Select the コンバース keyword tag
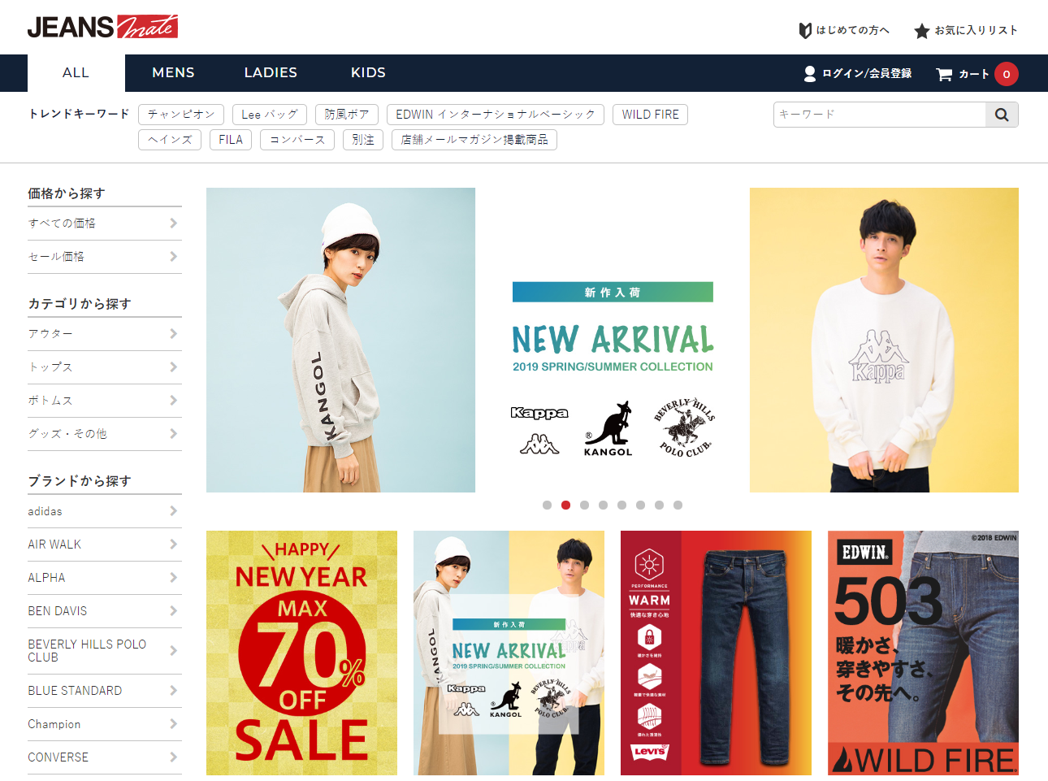This screenshot has width=1048, height=781. [297, 140]
